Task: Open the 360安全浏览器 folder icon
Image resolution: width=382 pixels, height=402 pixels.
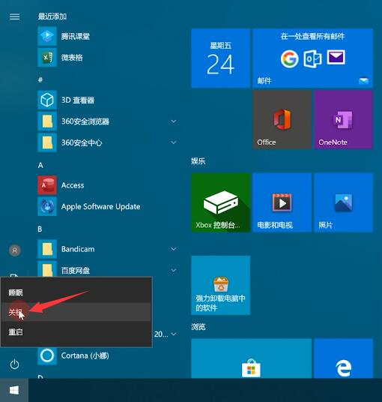Action: (x=47, y=121)
